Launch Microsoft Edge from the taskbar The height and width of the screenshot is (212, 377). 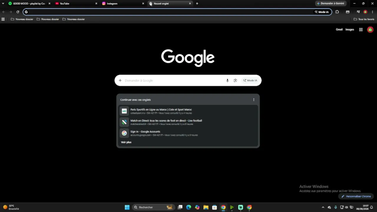click(189, 207)
